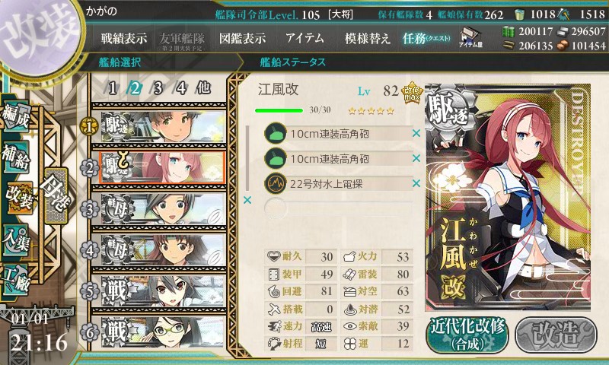Switch to the 他 other ships tab

(203, 88)
